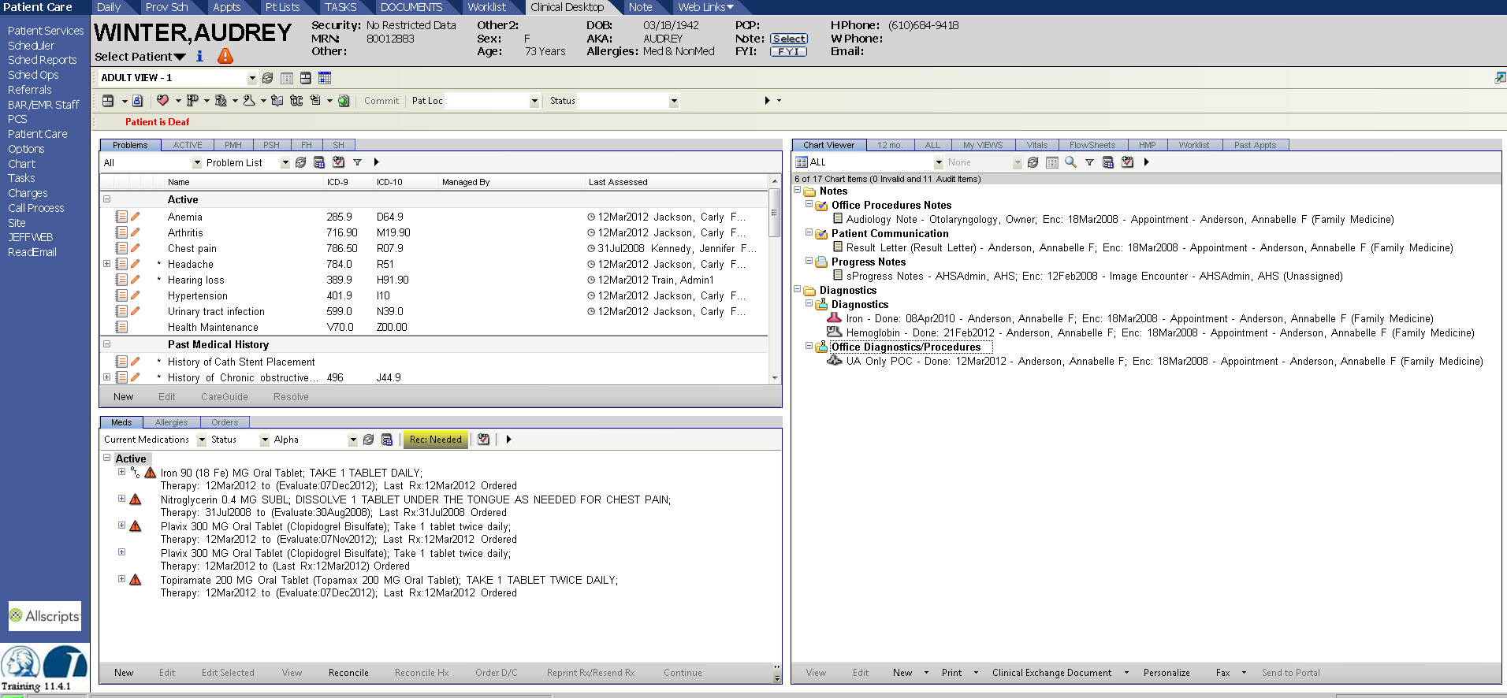Click the columns icon in Chart Viewer toolbar
The image size is (1507, 698).
tap(1051, 162)
